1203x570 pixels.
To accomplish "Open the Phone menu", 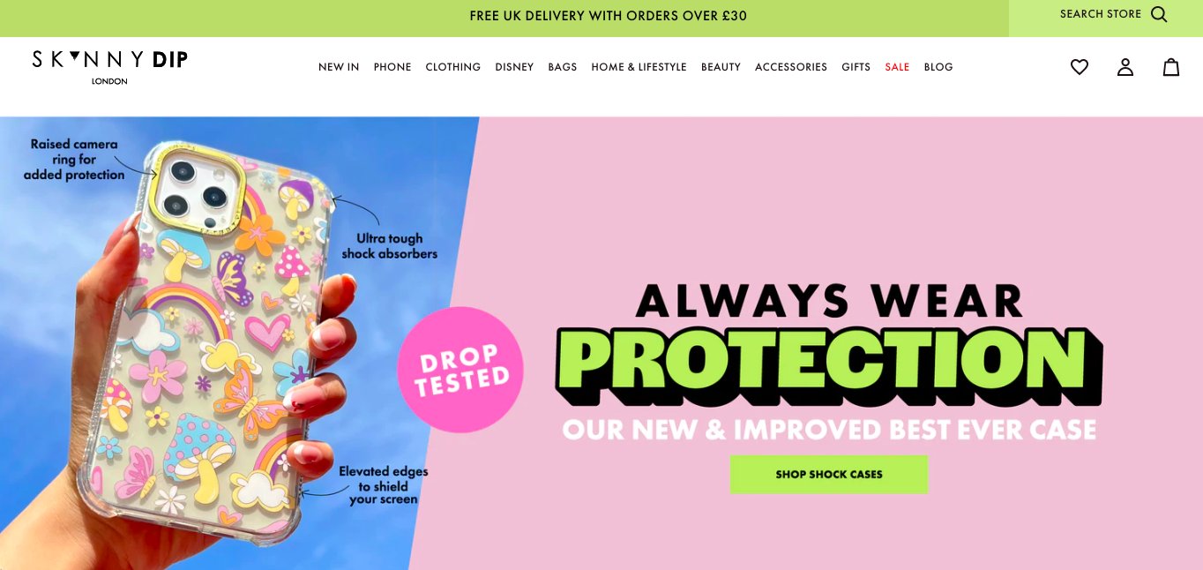I will click(392, 67).
